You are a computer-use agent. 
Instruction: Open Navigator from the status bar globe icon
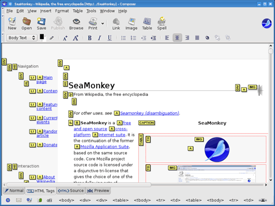[x=8, y=200]
